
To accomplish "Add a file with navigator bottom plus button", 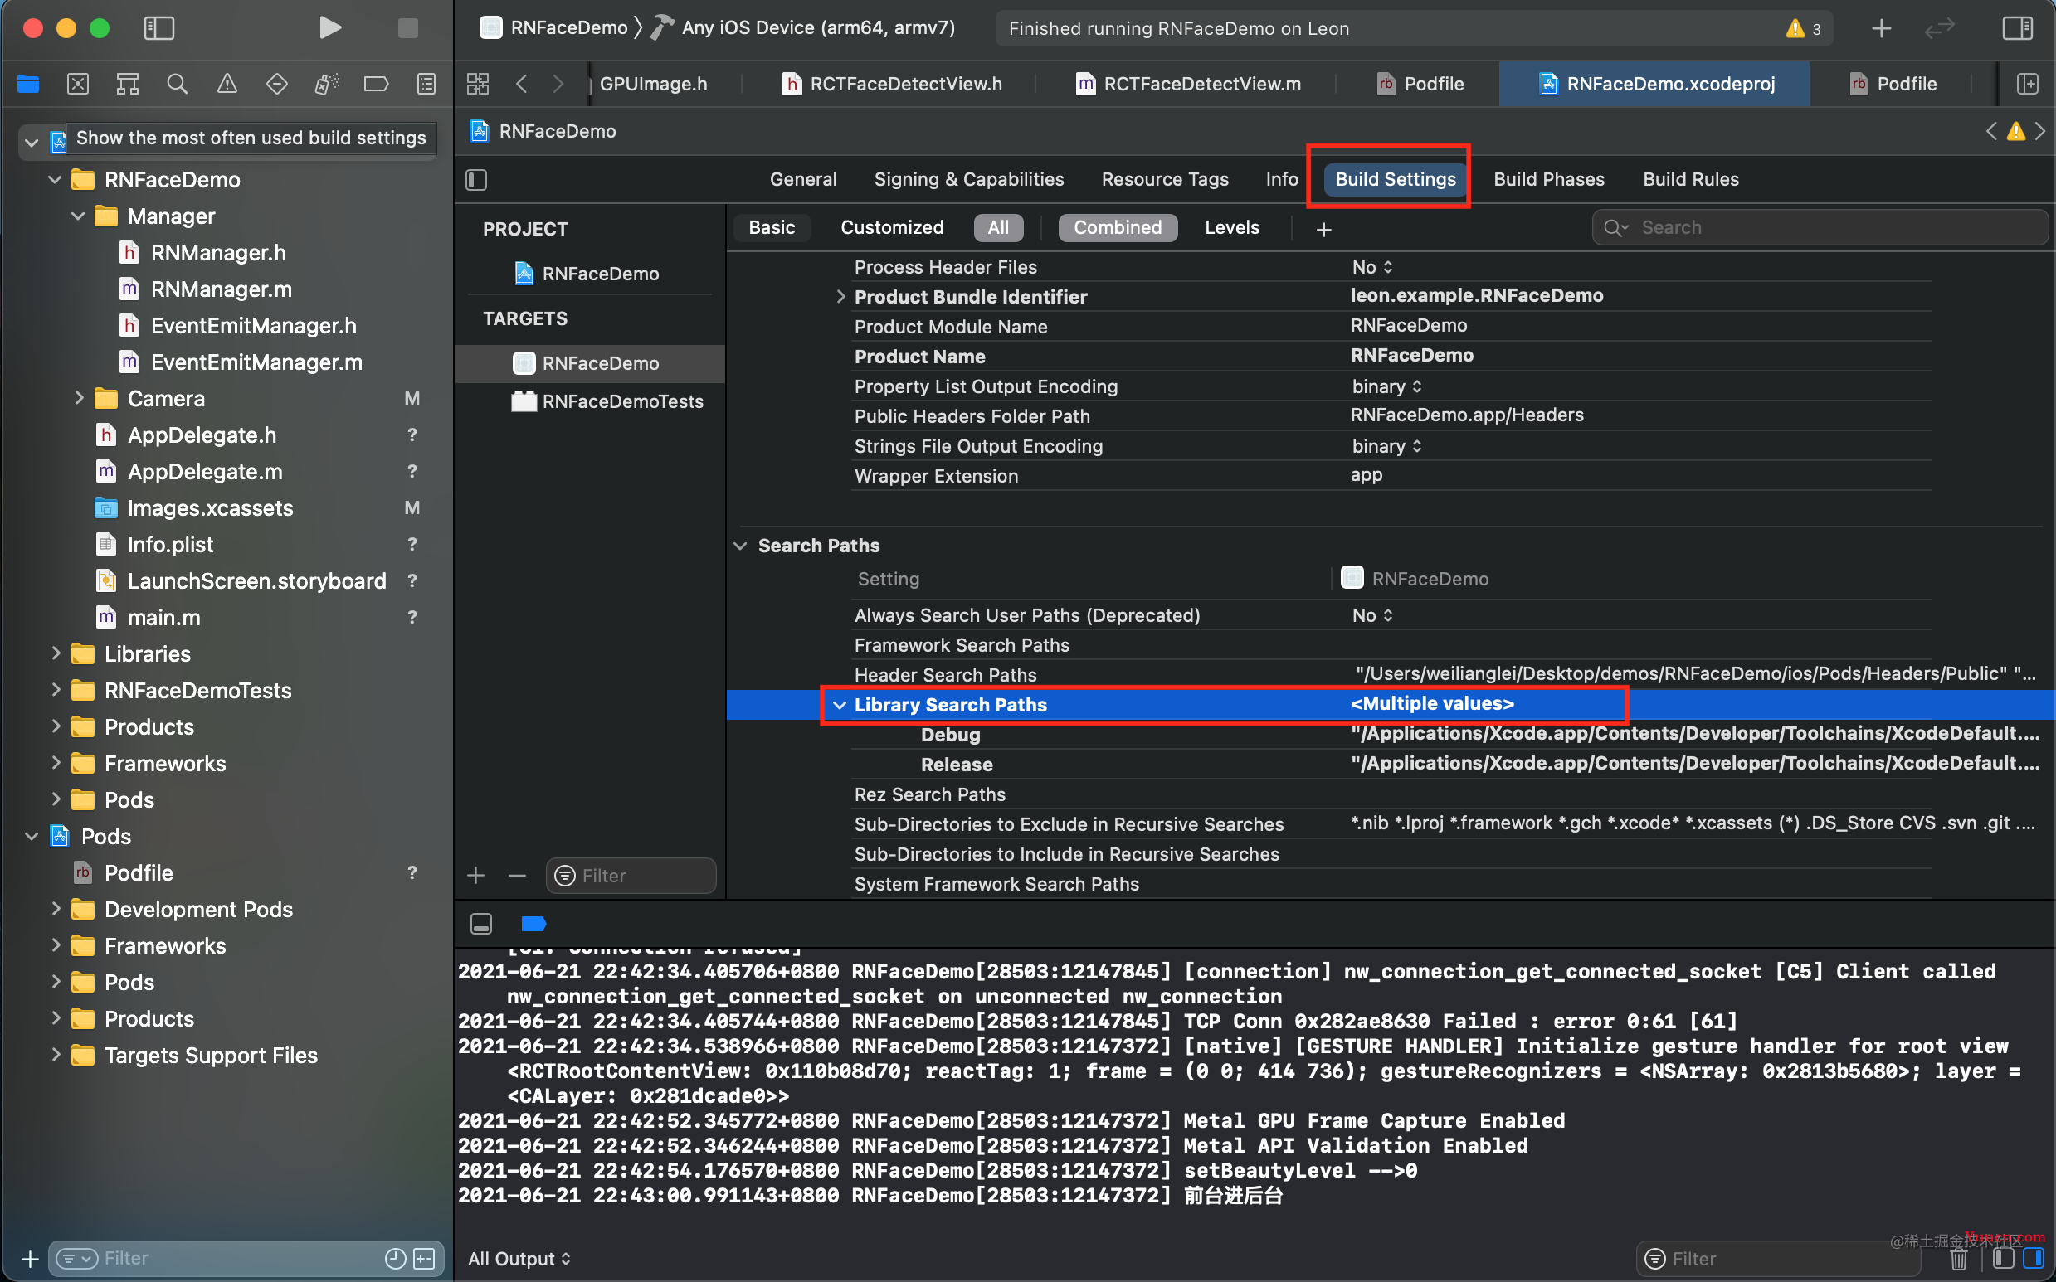I will [30, 1258].
